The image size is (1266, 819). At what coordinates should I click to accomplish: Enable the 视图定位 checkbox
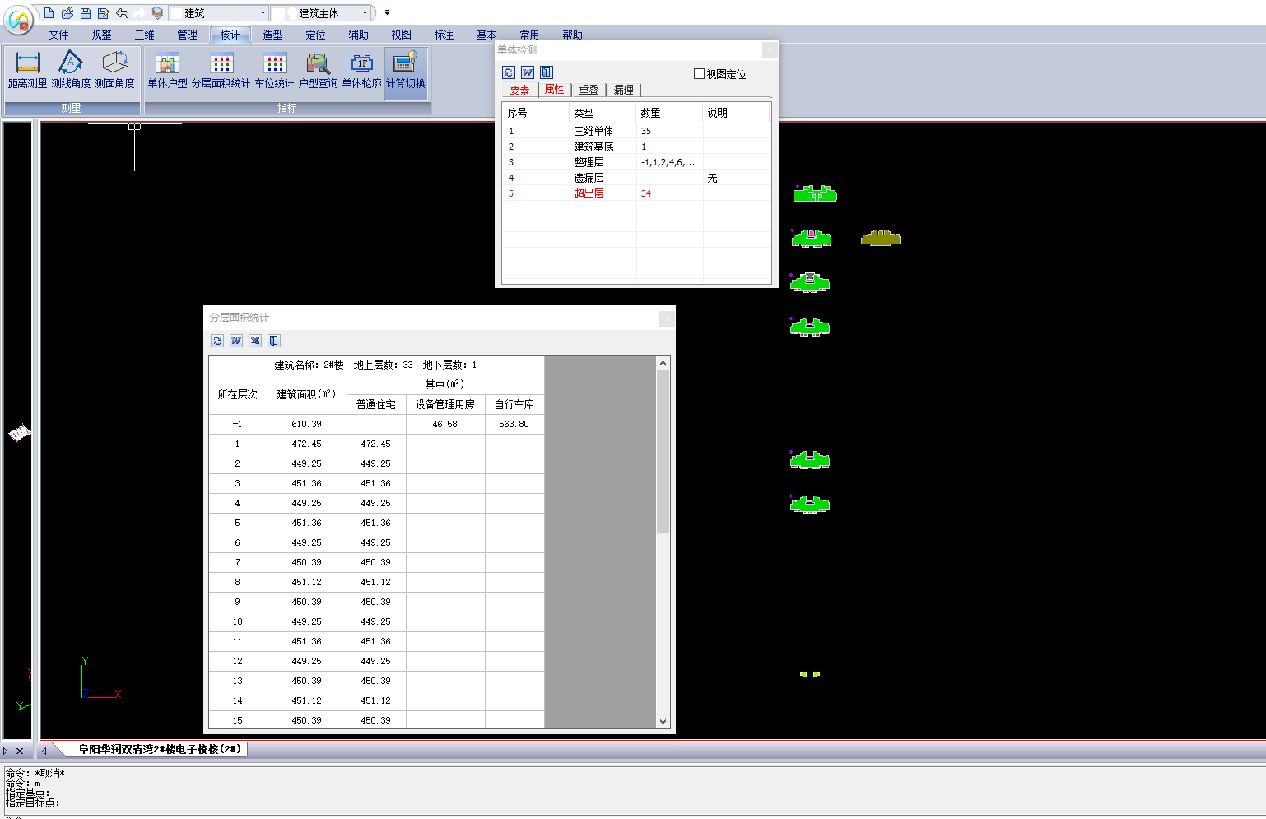[x=699, y=74]
